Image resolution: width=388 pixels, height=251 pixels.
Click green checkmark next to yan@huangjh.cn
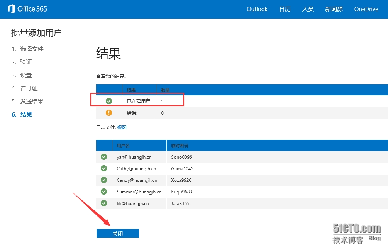point(104,157)
